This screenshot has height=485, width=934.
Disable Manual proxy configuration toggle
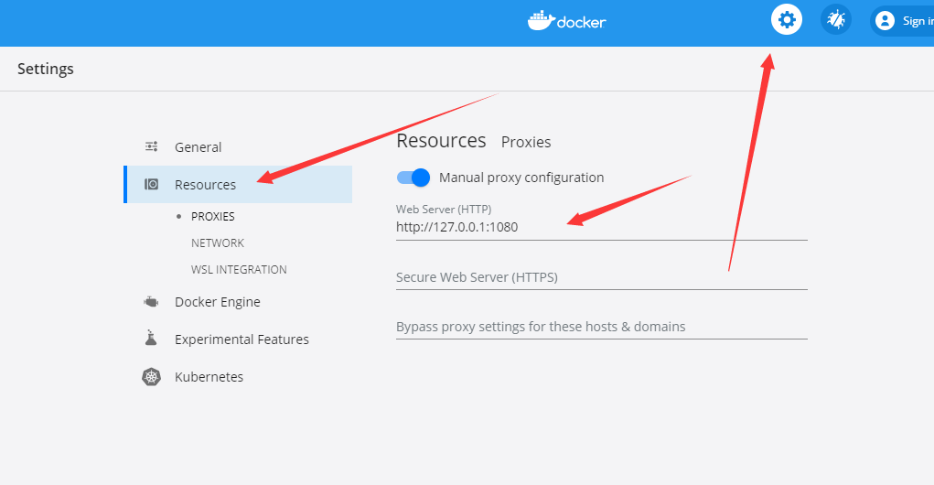coord(413,178)
